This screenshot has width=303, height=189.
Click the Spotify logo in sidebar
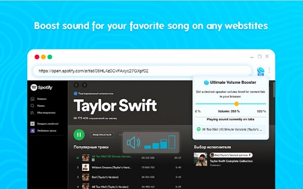click(x=41, y=87)
